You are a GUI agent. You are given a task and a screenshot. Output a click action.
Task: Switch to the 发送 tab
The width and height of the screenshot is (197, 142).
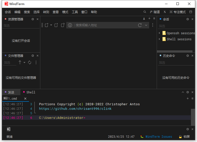point(11,92)
